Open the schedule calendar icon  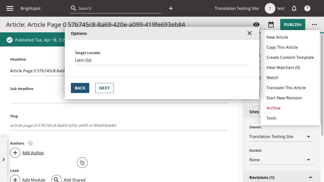[x=271, y=25]
